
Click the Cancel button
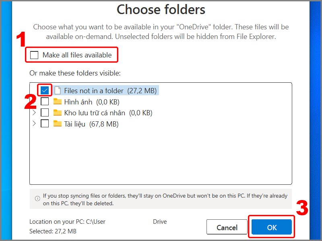[x=227, y=227]
